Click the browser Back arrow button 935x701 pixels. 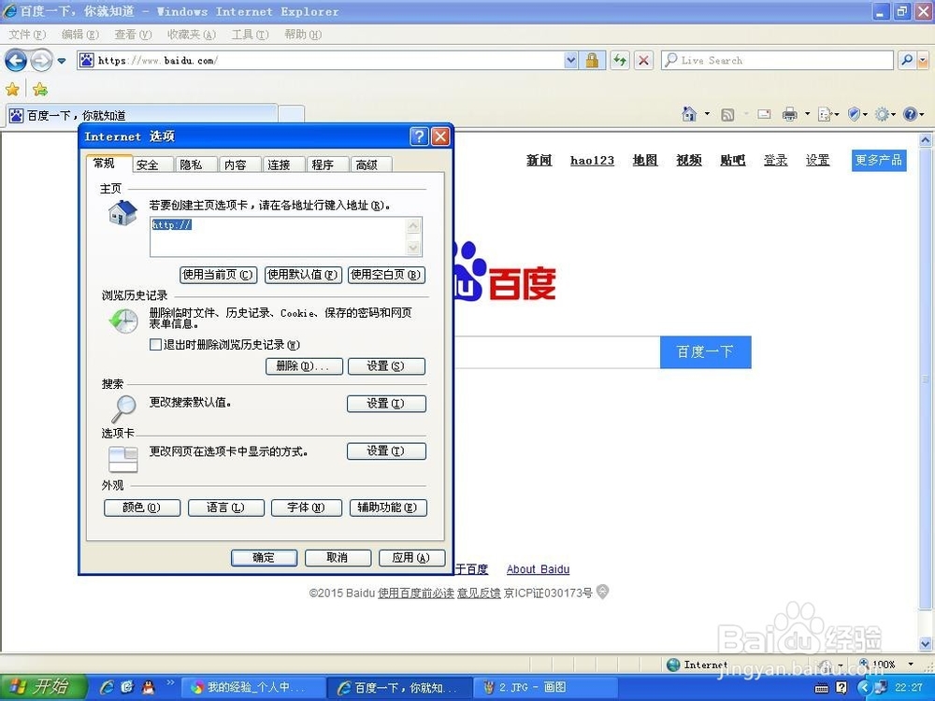coord(16,60)
